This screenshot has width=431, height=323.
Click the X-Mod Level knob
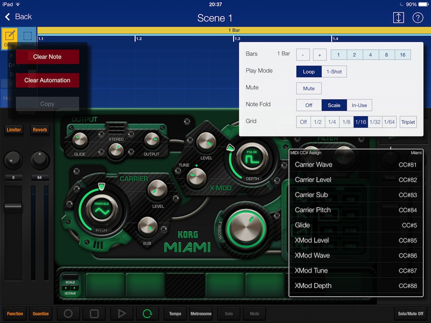(x=206, y=142)
